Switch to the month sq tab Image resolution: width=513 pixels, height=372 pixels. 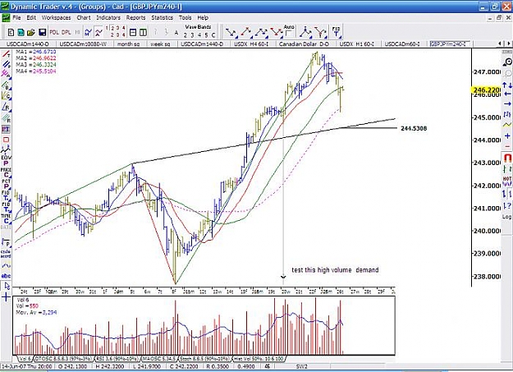click(129, 44)
